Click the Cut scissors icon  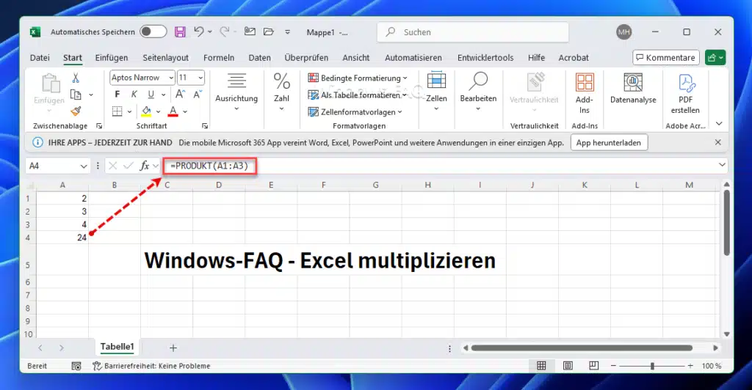point(76,78)
